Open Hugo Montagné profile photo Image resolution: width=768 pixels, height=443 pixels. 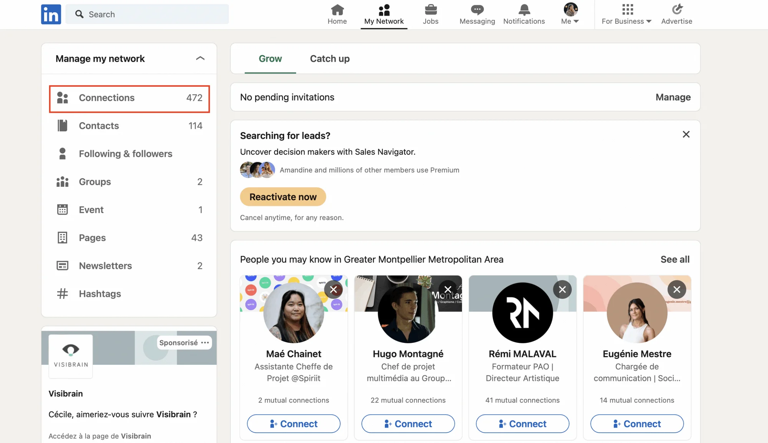[408, 313]
